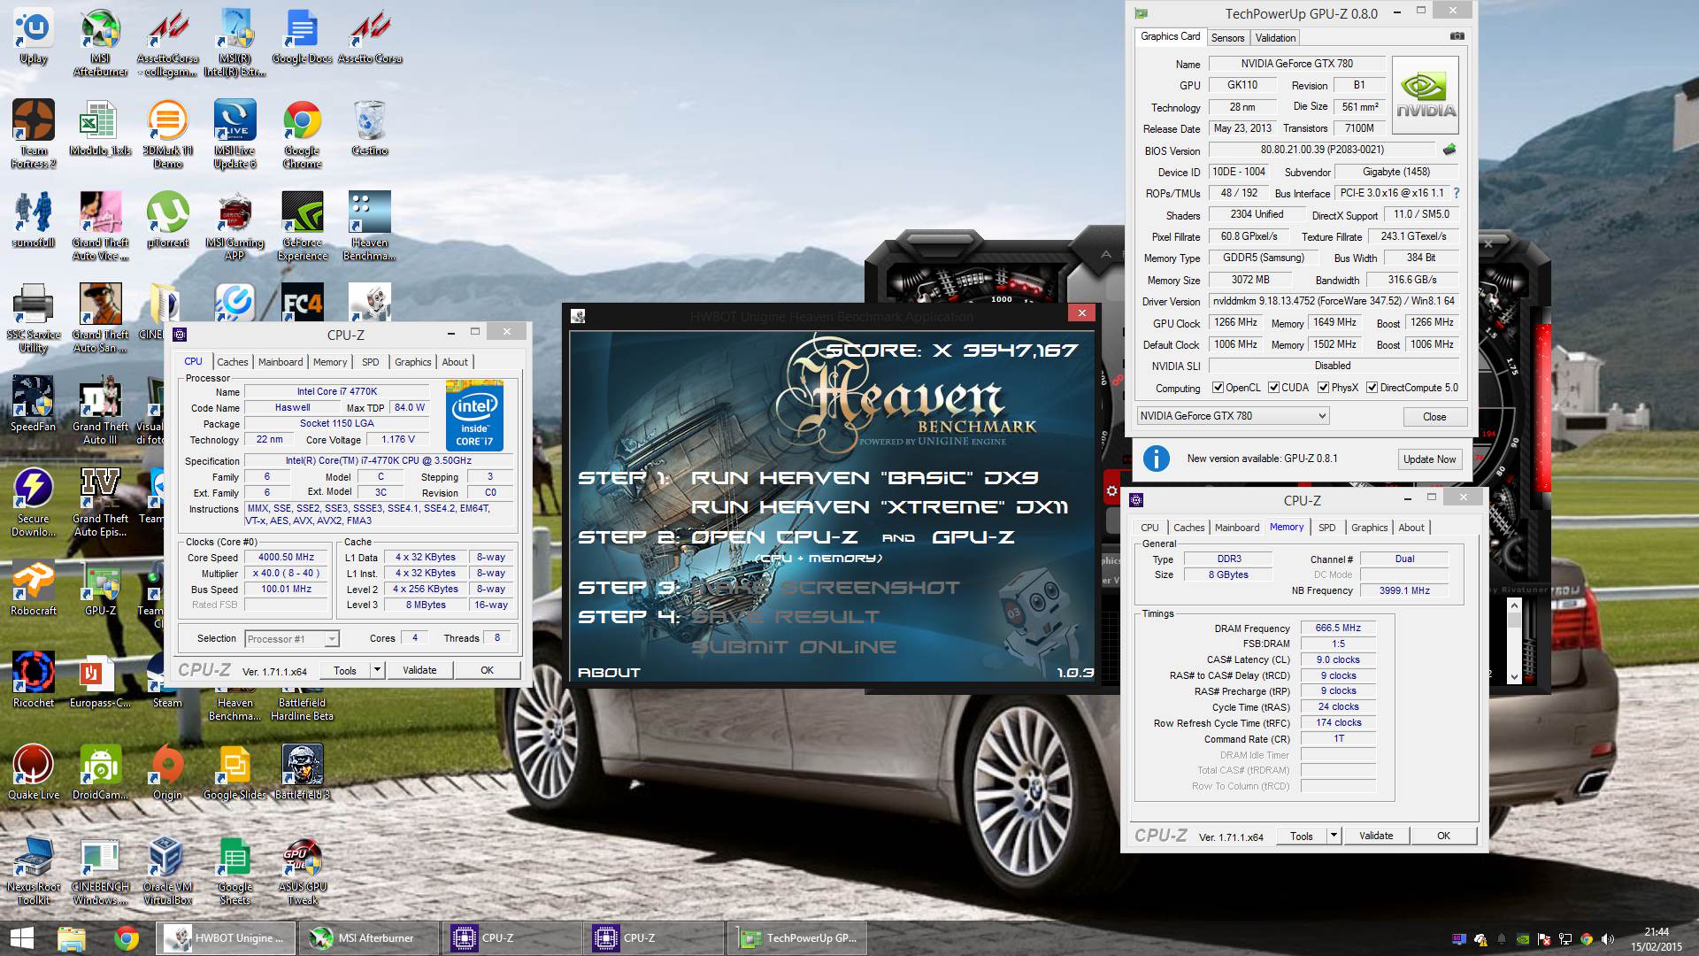Click Run Heaven Basic DX9 link
The width and height of the screenshot is (1699, 956).
(865, 478)
